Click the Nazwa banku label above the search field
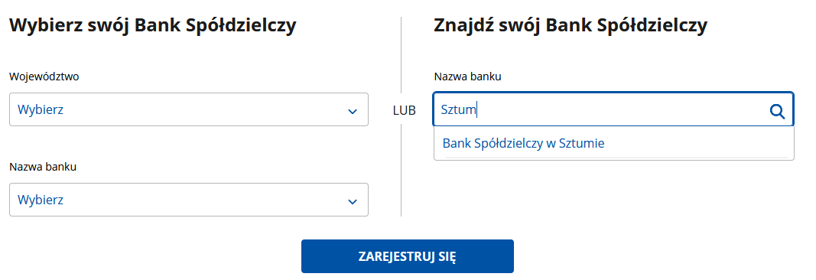816x280 pixels. (468, 77)
